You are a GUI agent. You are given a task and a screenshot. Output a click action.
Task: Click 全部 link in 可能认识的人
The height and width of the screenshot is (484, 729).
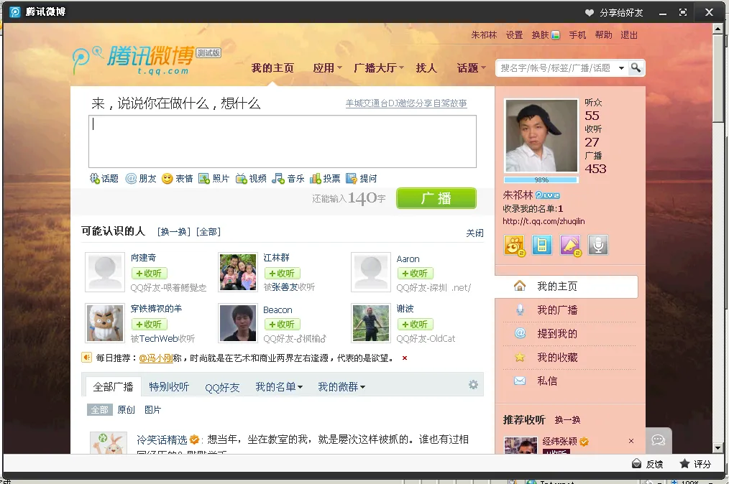[208, 231]
